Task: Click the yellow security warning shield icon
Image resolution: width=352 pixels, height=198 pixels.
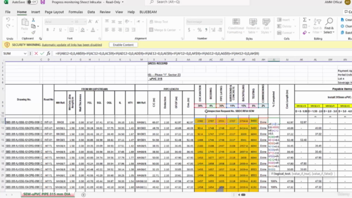Action: 7,45
